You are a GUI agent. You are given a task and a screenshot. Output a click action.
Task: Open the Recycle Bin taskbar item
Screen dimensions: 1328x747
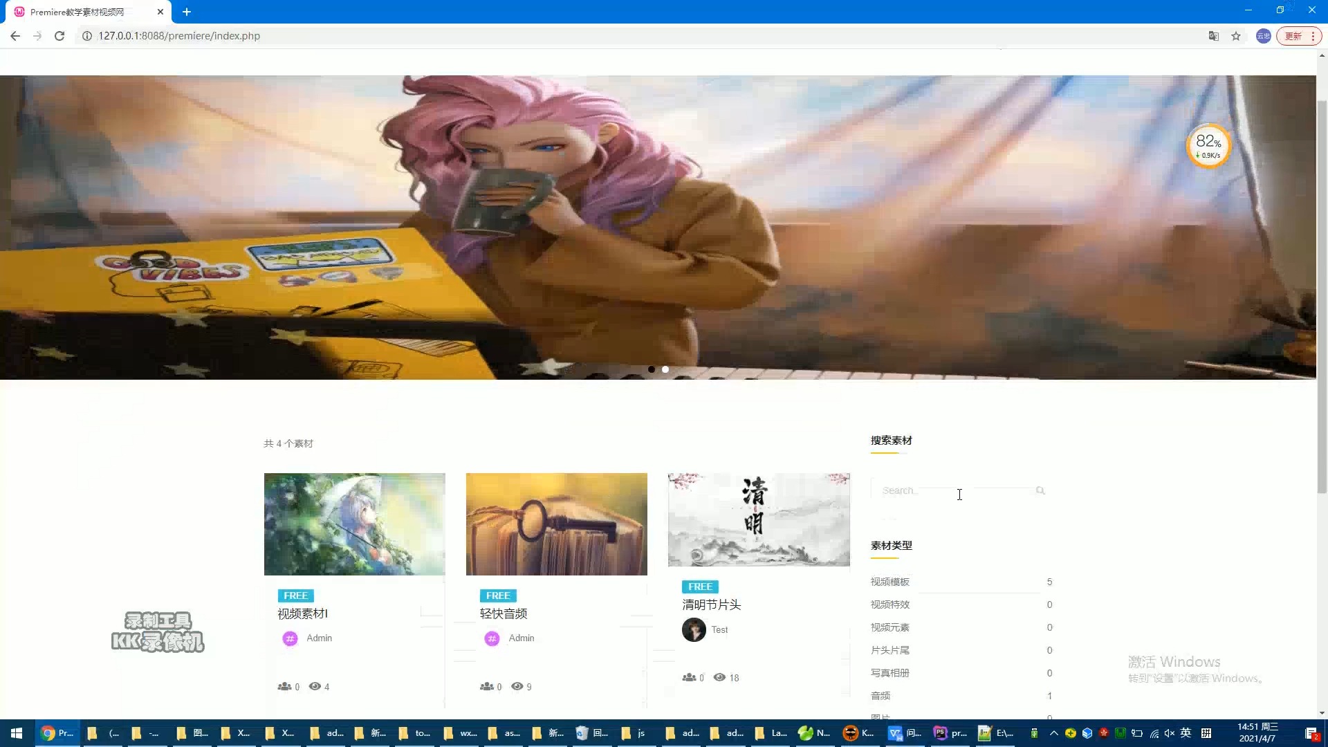(591, 733)
